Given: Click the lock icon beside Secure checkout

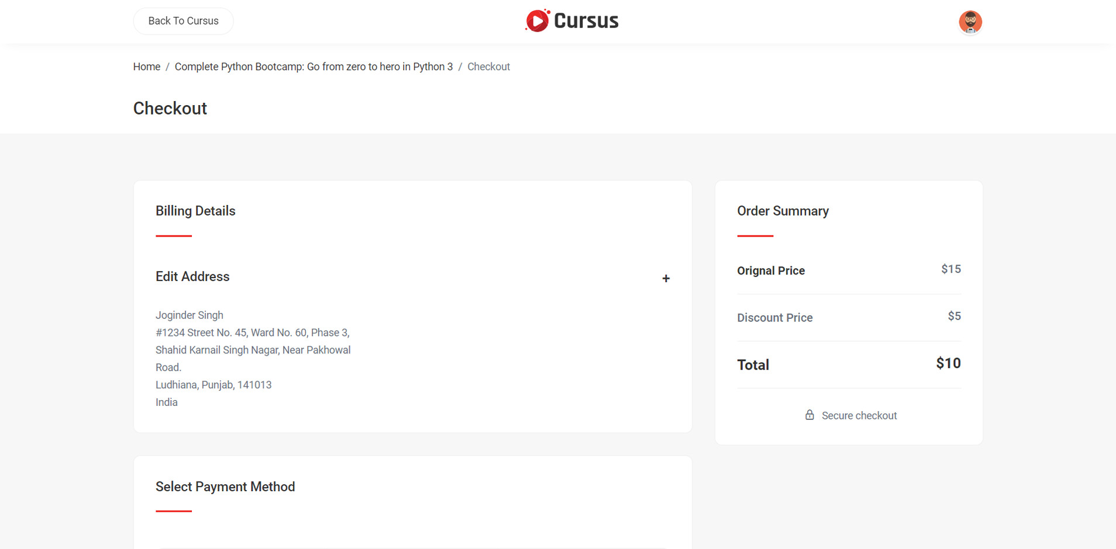Looking at the screenshot, I should (810, 415).
